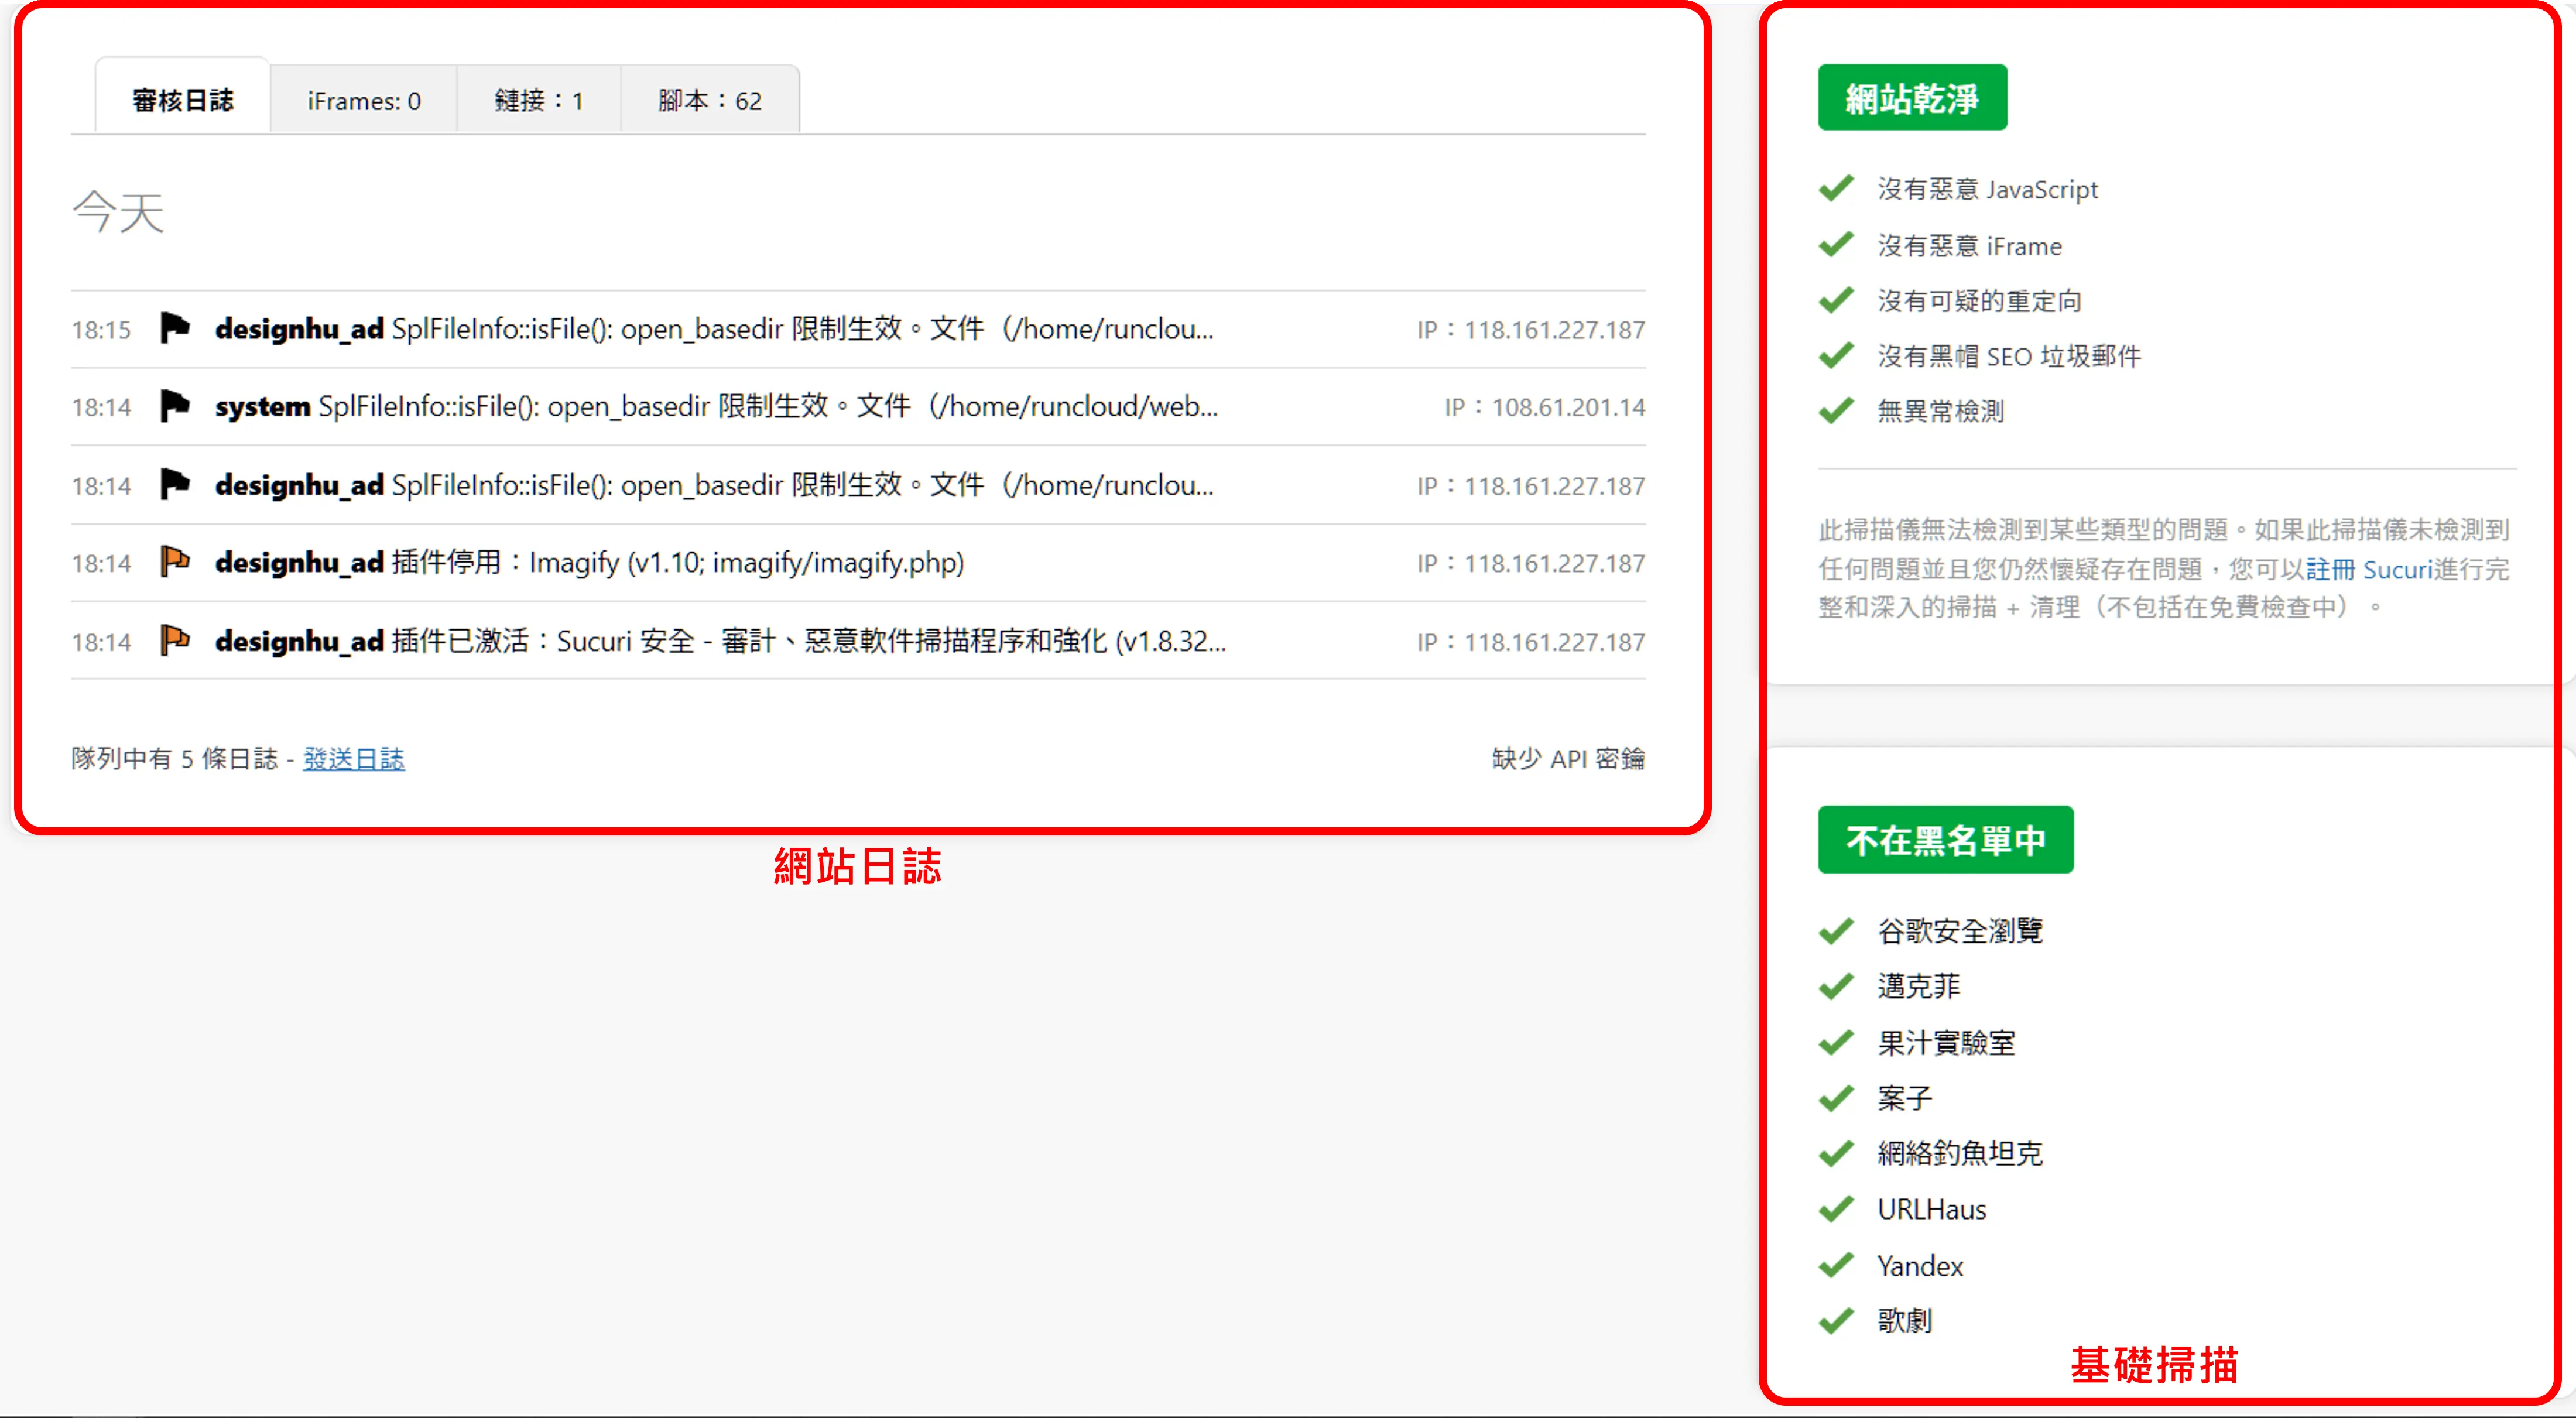Click the checkmark beside 歌劇
This screenshot has height=1418, width=2576.
pos(1836,1321)
